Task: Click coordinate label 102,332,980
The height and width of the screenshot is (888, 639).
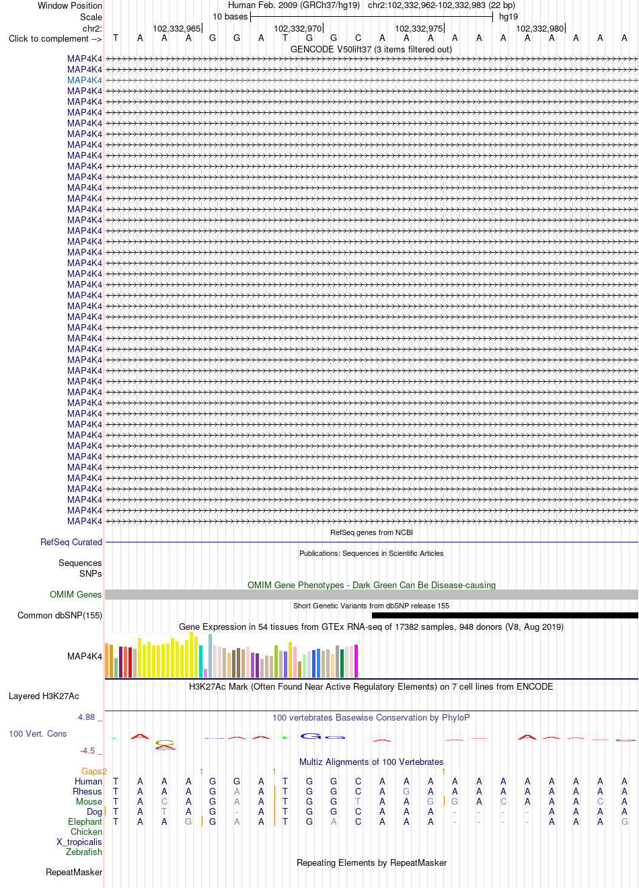Action: (539, 28)
